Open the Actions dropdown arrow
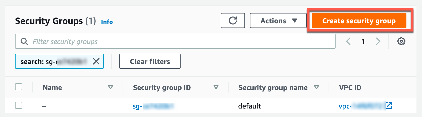422x117 pixels. 295,20
